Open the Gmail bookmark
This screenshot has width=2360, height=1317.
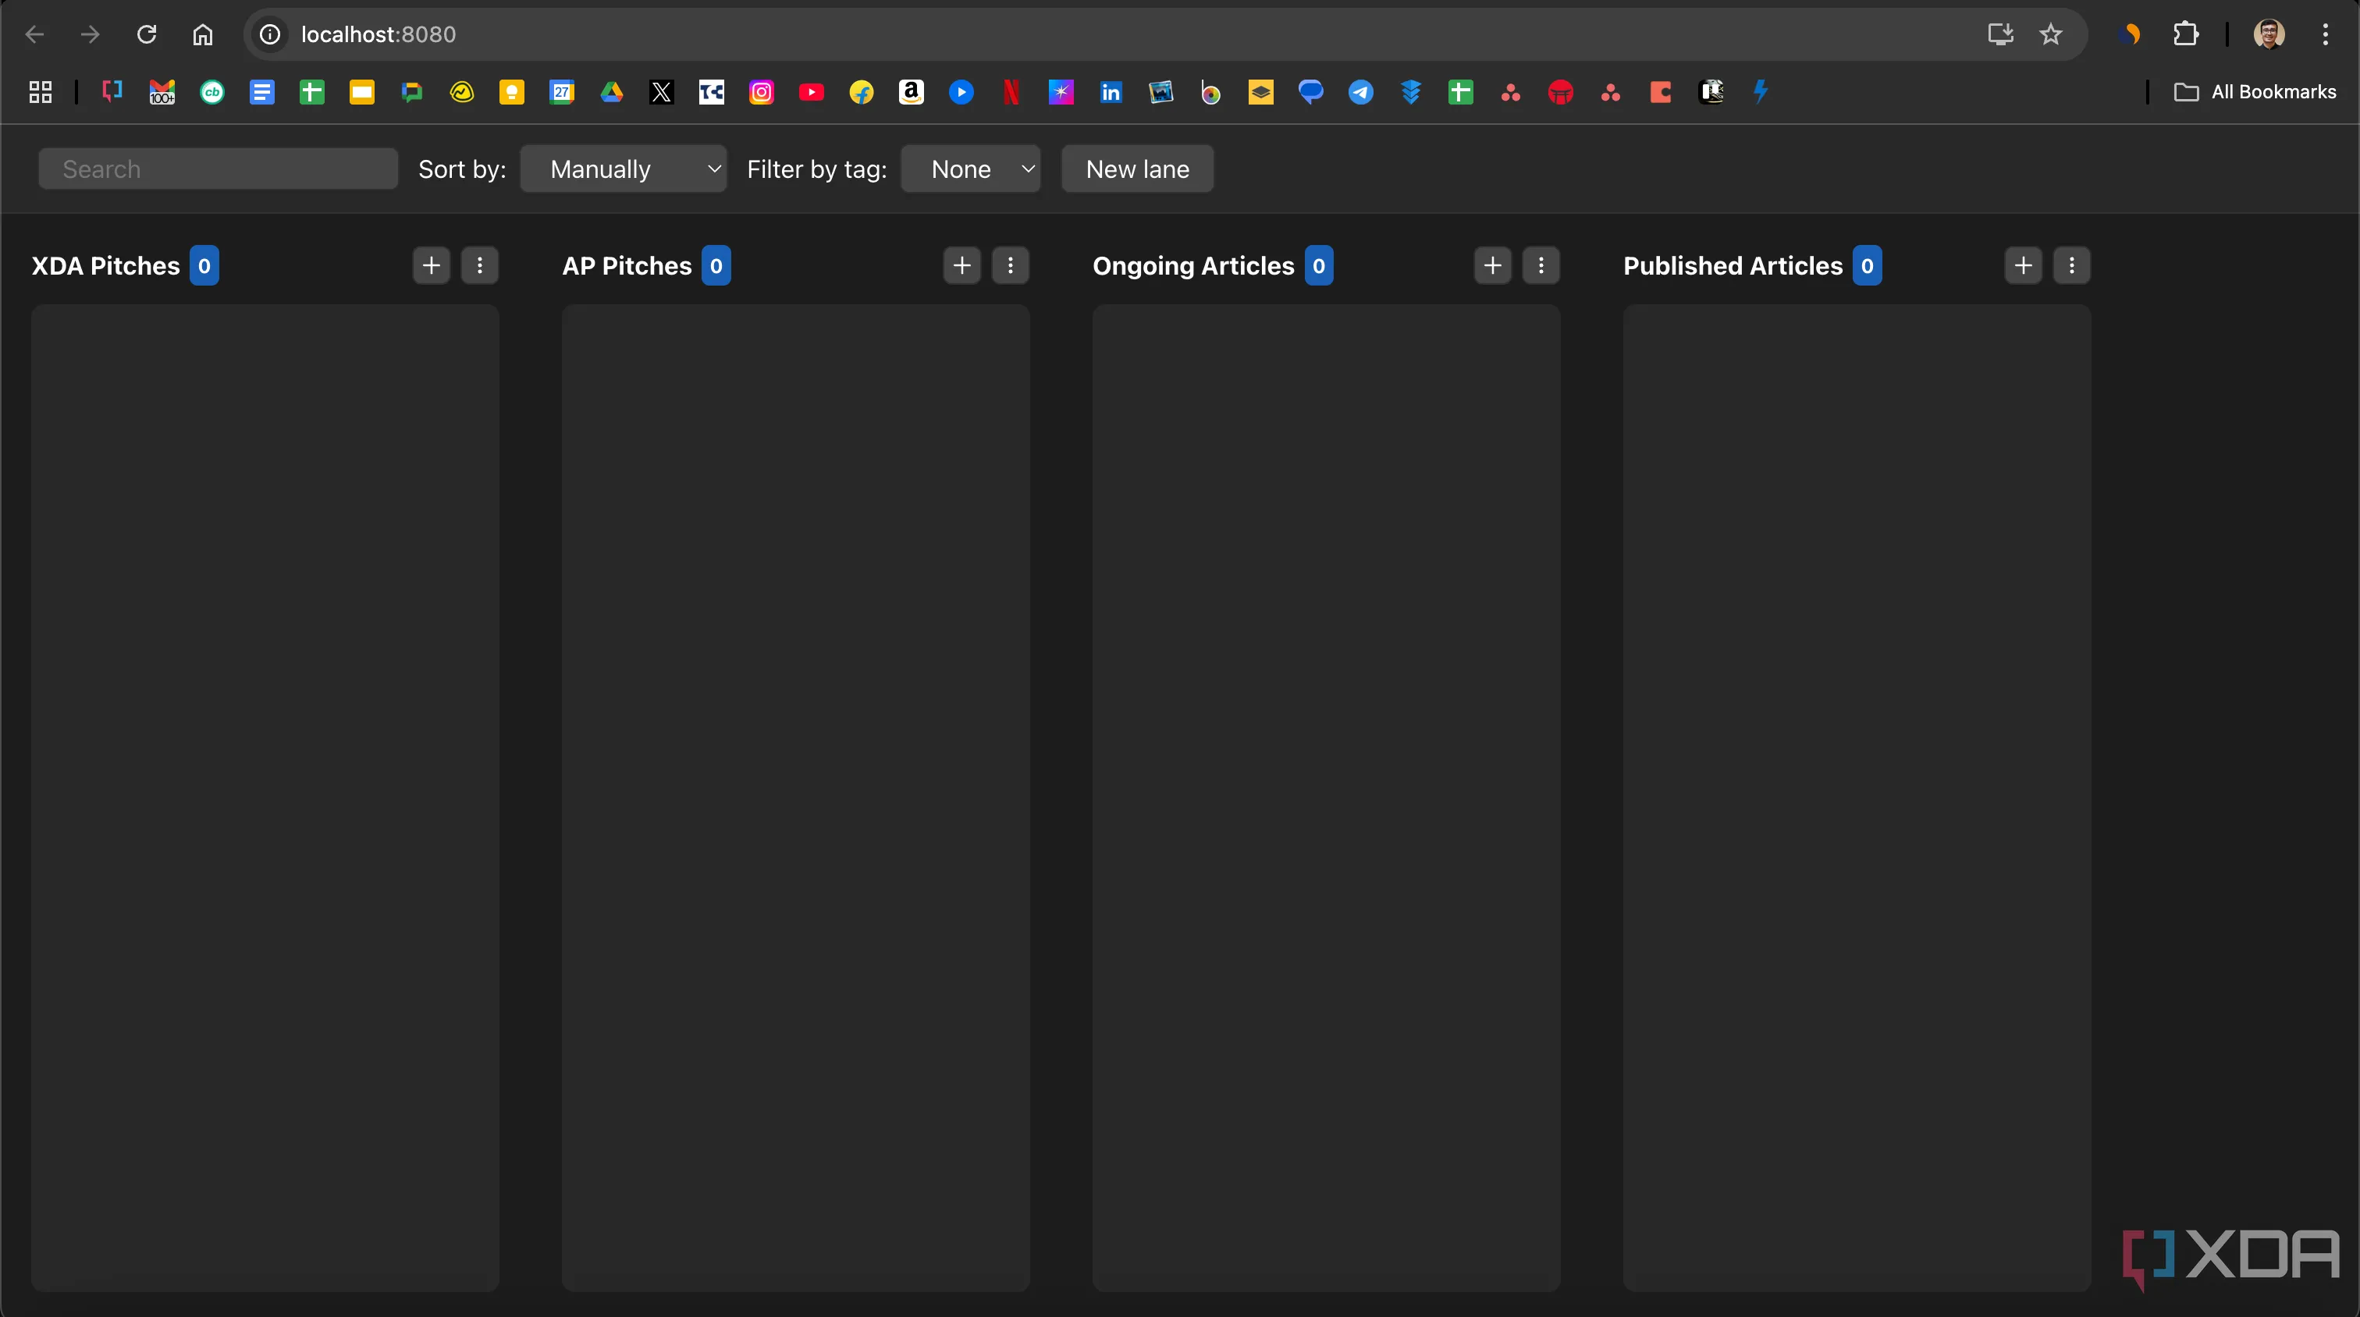click(x=162, y=91)
